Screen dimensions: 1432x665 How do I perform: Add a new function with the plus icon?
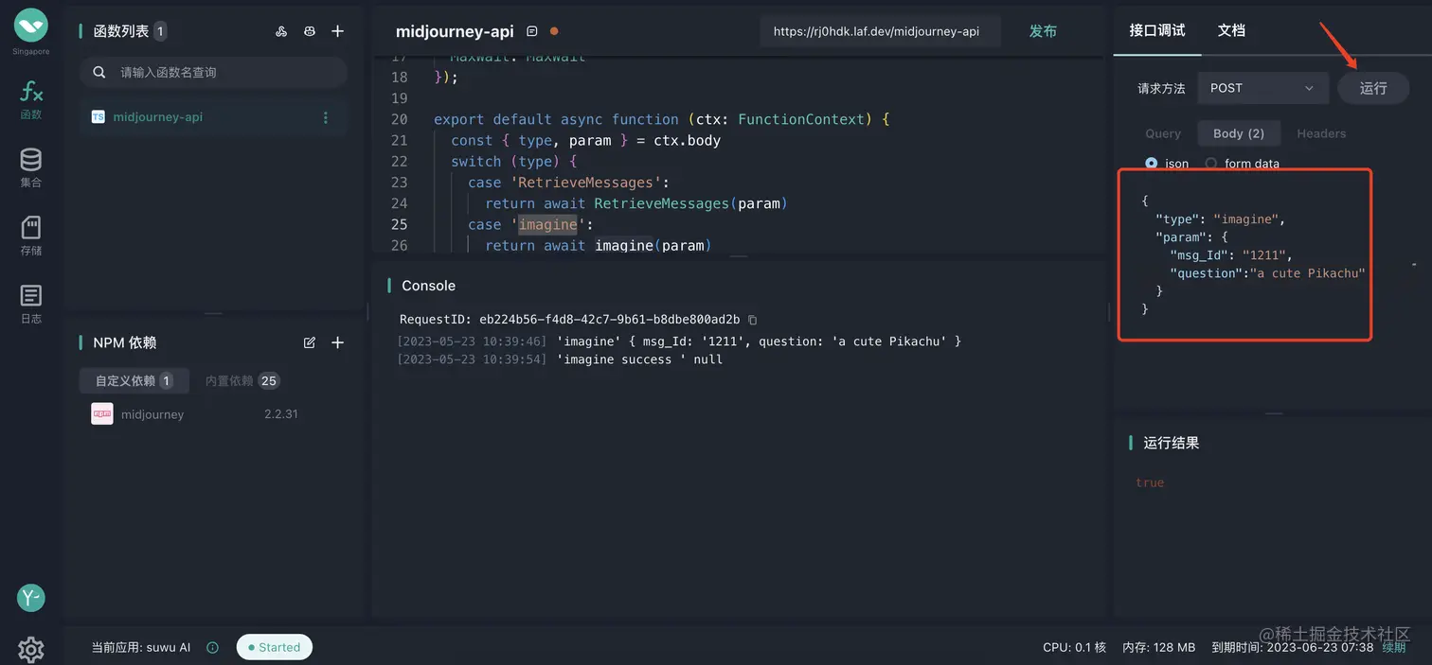coord(337,31)
